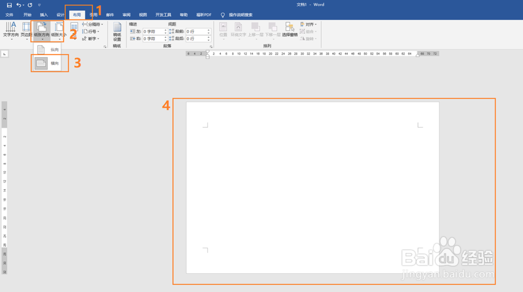Switch to the 视图 ribbon tab

point(143,15)
